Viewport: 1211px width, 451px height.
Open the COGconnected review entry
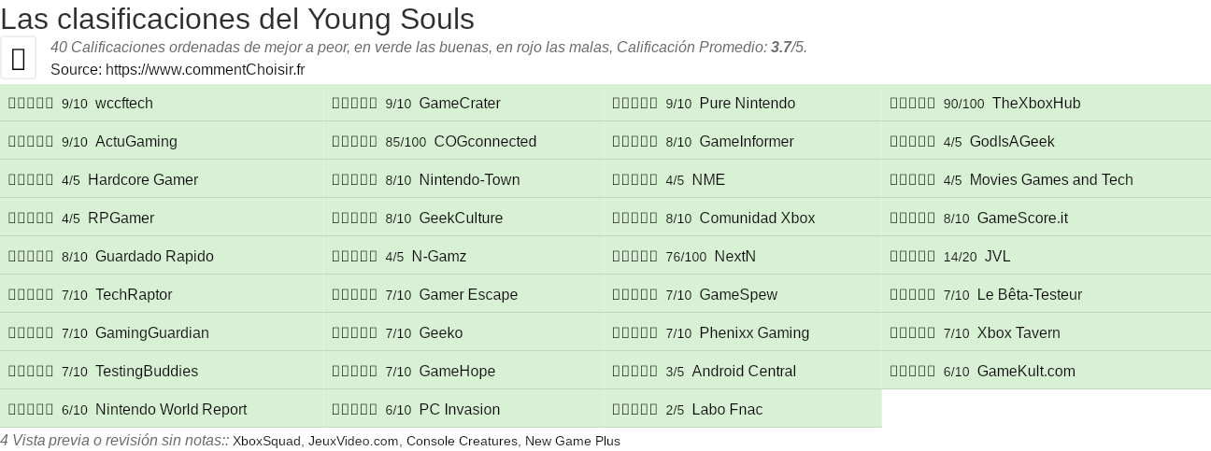coord(485,142)
